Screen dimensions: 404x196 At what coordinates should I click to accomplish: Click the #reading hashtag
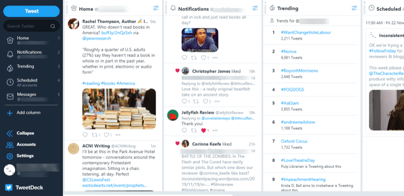click(91, 83)
